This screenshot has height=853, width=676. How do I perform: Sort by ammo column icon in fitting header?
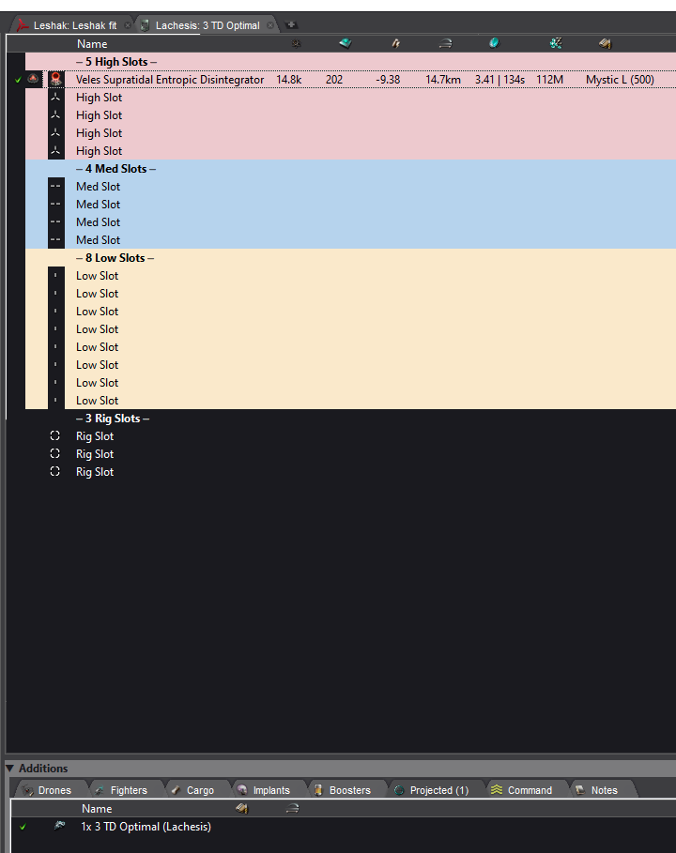coord(605,43)
